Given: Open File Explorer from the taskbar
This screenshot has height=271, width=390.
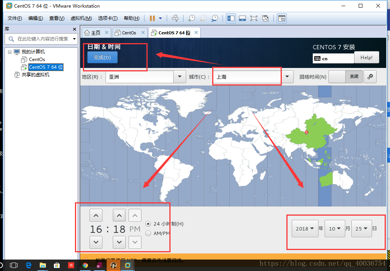Looking at the screenshot, I should 43,265.
